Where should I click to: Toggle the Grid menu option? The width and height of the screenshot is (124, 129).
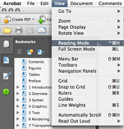click(x=88, y=81)
